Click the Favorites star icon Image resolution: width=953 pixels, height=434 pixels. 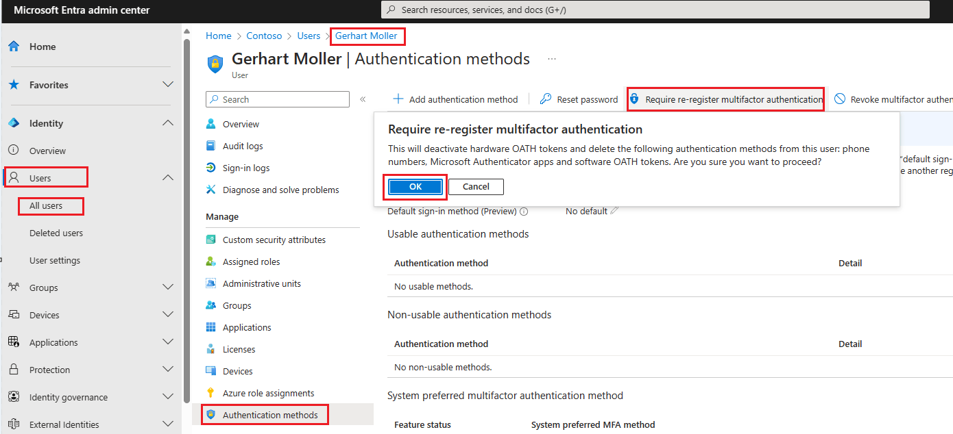click(14, 85)
